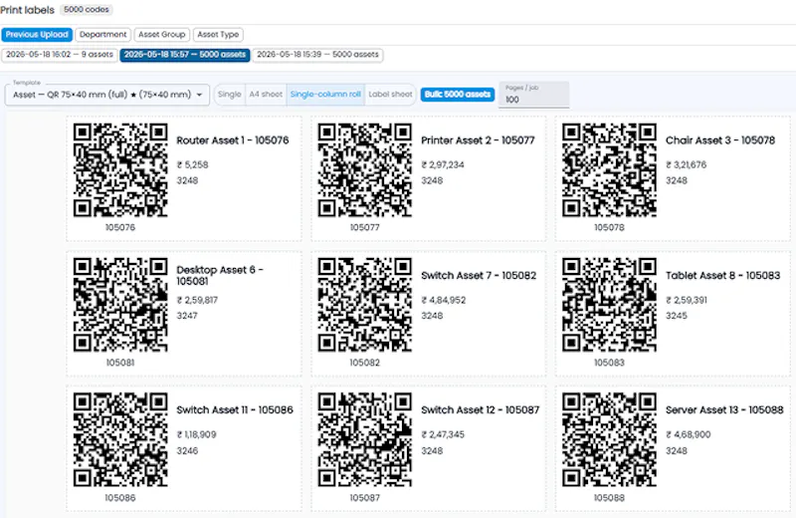Image resolution: width=796 pixels, height=518 pixels.
Task: Click the Print labels page heading
Action: [x=28, y=10]
